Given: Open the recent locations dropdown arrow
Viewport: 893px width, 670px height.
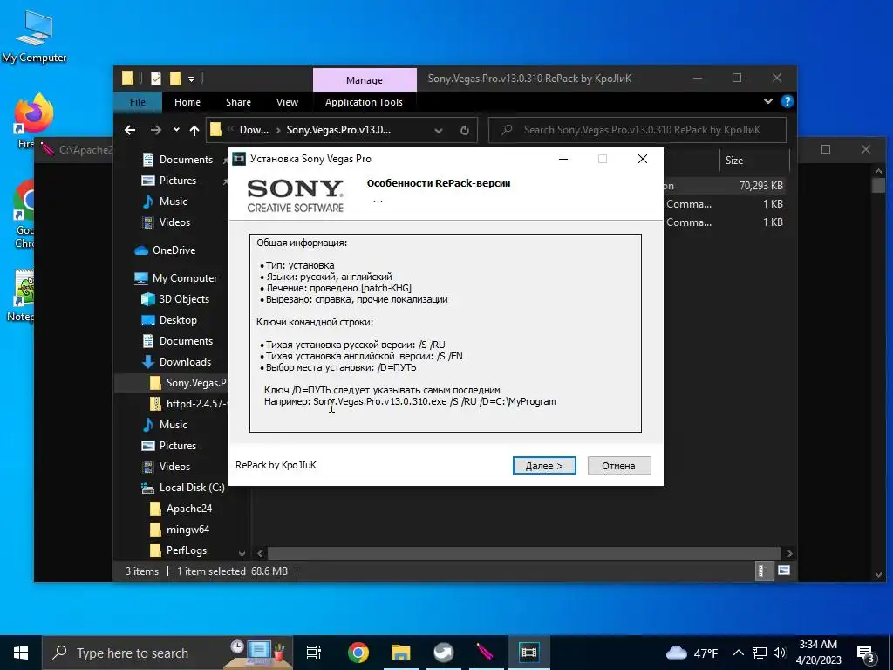Looking at the screenshot, I should point(176,131).
